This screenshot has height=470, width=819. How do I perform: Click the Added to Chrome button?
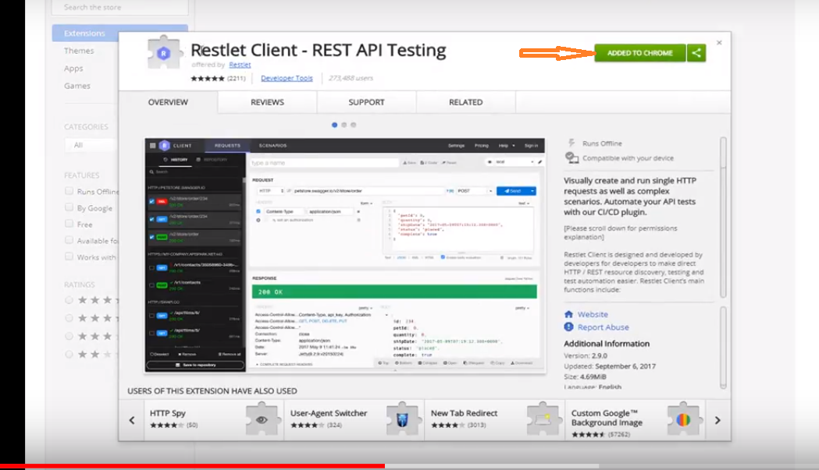pos(640,53)
